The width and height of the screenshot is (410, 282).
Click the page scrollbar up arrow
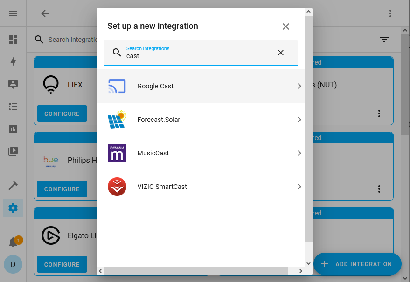click(405, 30)
